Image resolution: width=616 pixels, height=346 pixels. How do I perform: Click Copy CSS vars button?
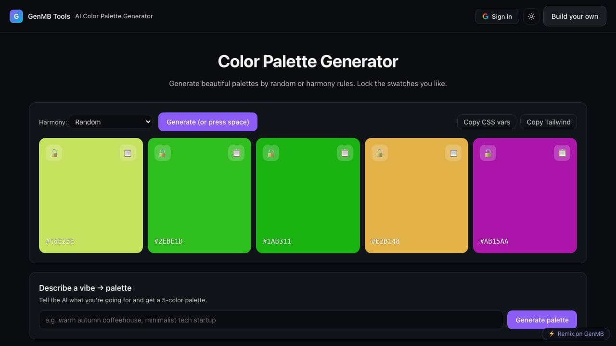(x=487, y=122)
